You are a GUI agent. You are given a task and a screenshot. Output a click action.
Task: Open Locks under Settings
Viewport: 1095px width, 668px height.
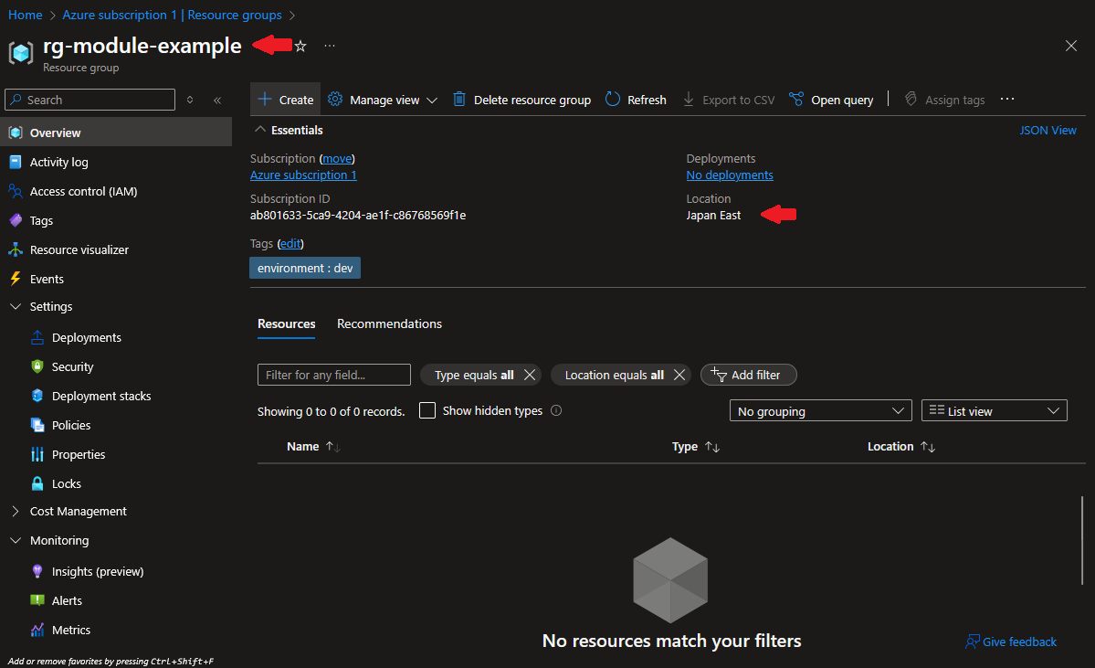pos(67,484)
